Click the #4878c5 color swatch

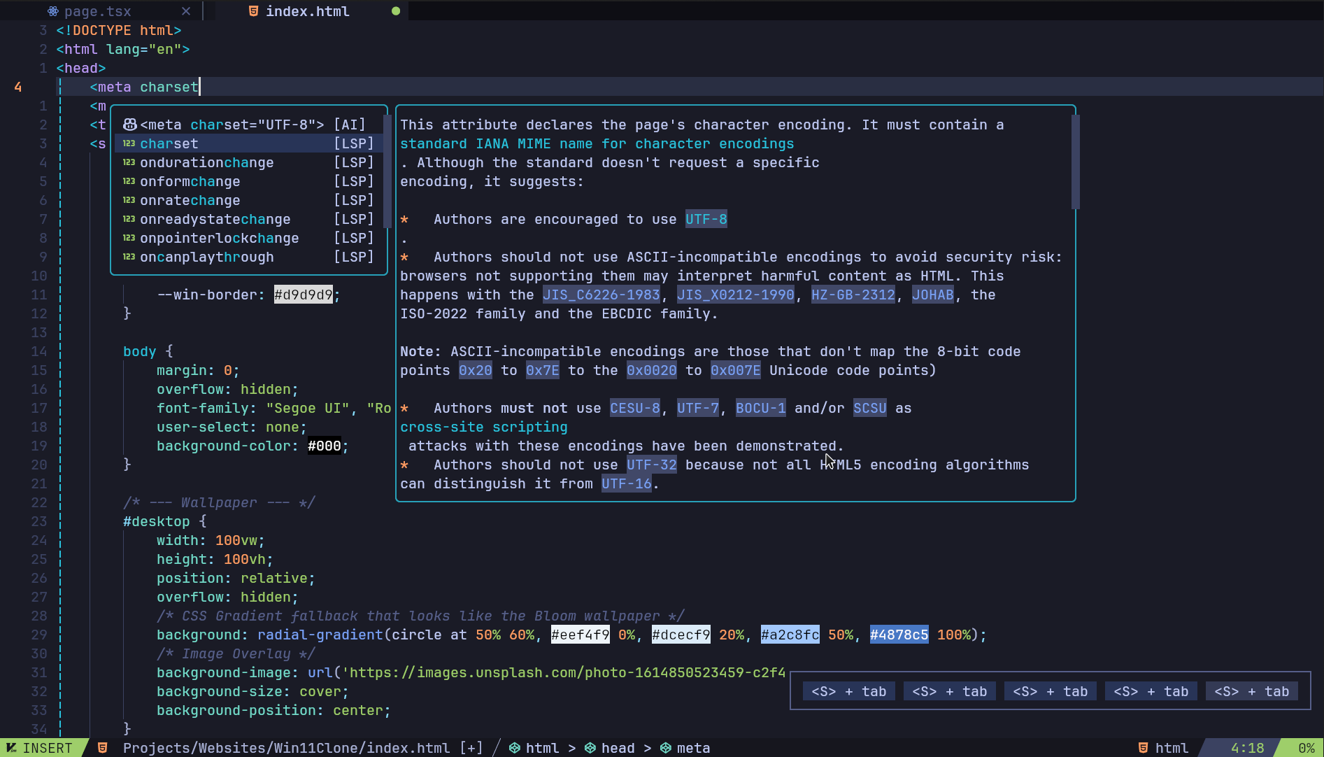pyautogui.click(x=899, y=635)
